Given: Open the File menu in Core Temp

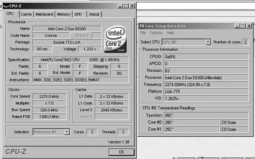Looking at the screenshot, I should pos(143,33).
